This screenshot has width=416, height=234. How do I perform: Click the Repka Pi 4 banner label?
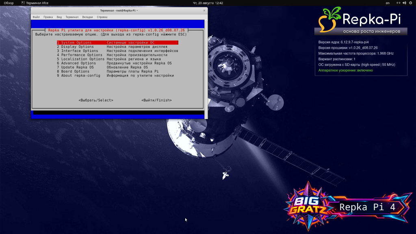367,207
